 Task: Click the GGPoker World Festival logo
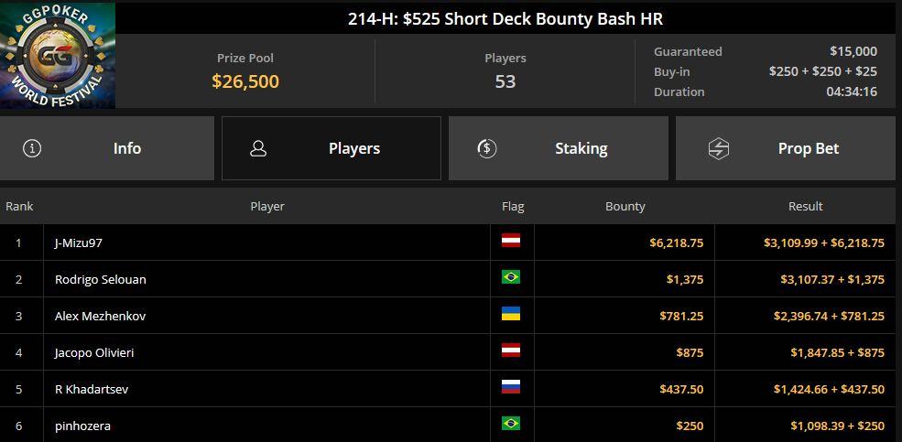[58, 55]
